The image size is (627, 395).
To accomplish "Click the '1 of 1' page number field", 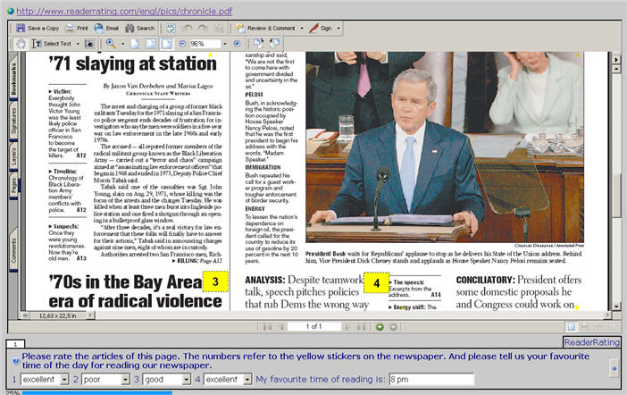I will pos(313,326).
